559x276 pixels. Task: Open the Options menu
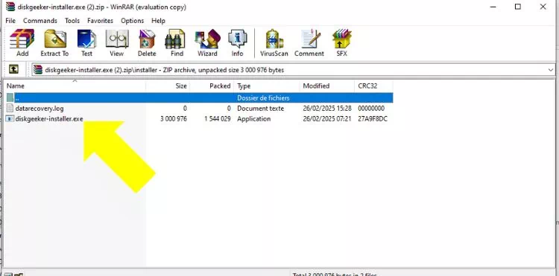132,21
